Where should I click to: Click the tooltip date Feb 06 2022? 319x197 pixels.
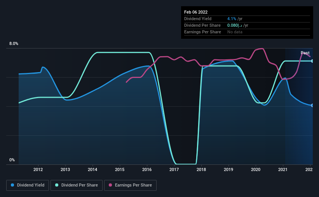click(196, 12)
